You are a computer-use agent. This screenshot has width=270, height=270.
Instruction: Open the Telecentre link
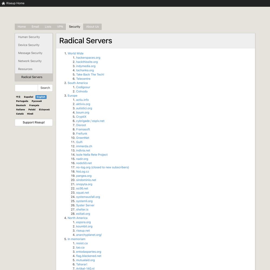83,79
